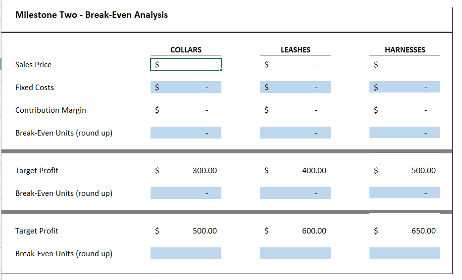Select the Leashes Sales Price cell
The image size is (462, 280).
click(295, 64)
